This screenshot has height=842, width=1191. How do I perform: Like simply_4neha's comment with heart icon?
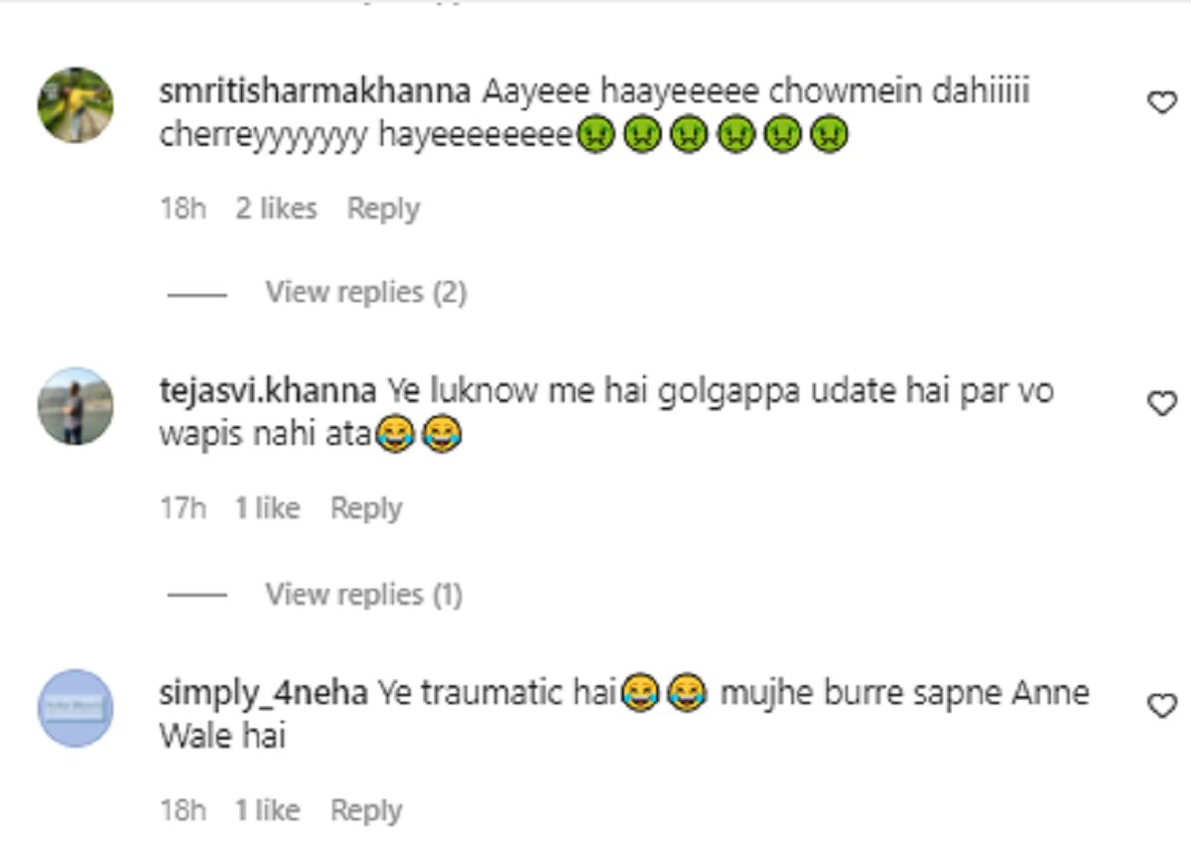(1161, 706)
